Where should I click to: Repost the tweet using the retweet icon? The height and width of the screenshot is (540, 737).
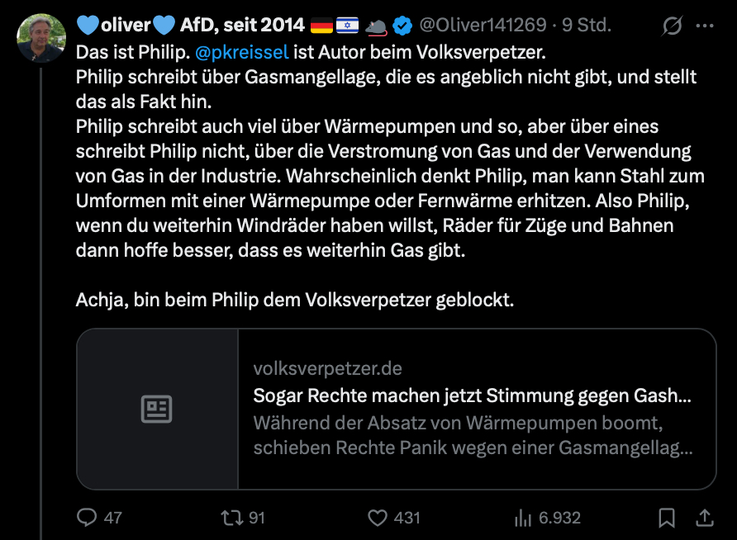(x=231, y=518)
